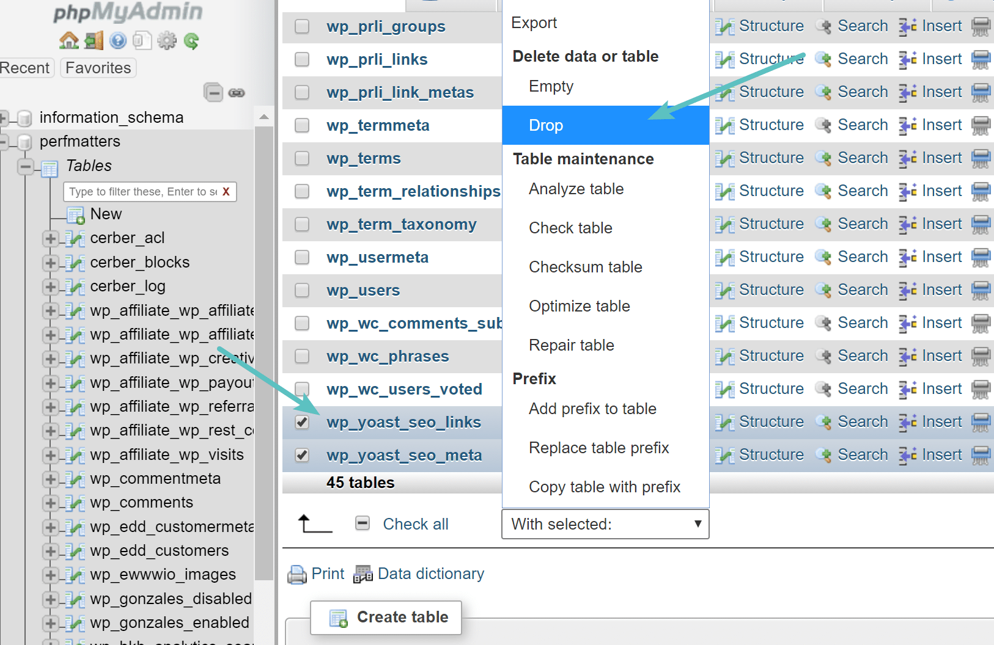
Task: Open Search for wp_termmeta table
Action: (862, 125)
